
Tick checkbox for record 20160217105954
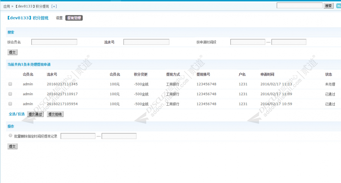coord(10,104)
